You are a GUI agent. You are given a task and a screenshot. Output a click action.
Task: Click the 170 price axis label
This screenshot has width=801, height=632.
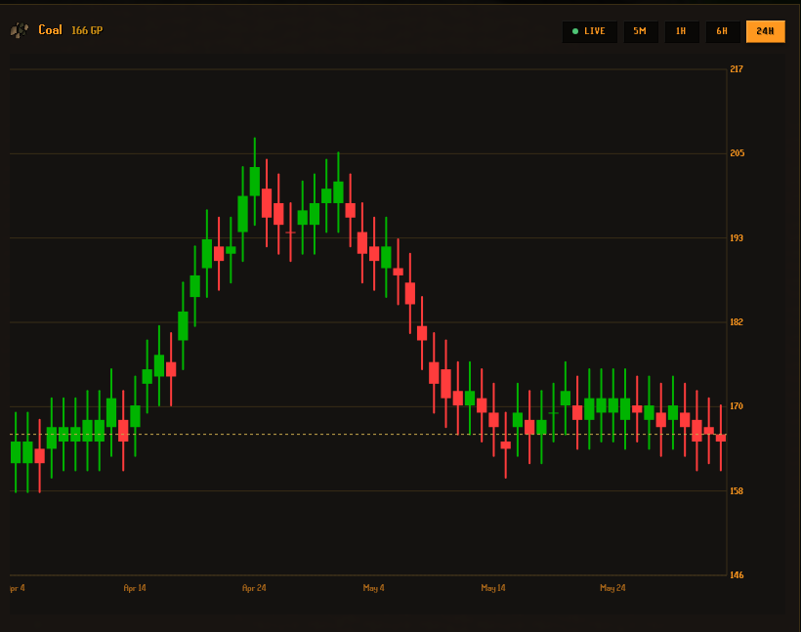coord(737,406)
